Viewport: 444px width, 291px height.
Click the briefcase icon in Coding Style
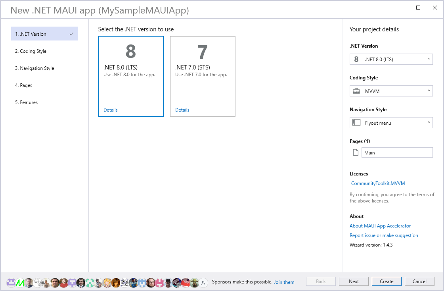pyautogui.click(x=356, y=91)
